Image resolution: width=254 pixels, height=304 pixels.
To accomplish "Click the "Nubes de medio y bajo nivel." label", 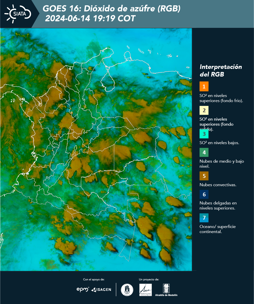I will 222,164.
